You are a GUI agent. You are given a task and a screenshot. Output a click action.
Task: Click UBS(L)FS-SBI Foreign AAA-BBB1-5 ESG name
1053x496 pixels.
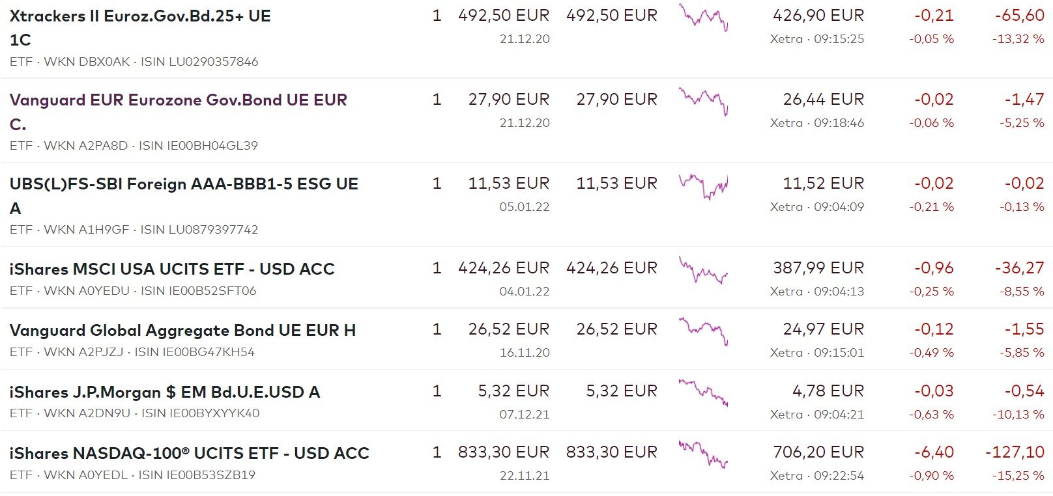pos(183,184)
